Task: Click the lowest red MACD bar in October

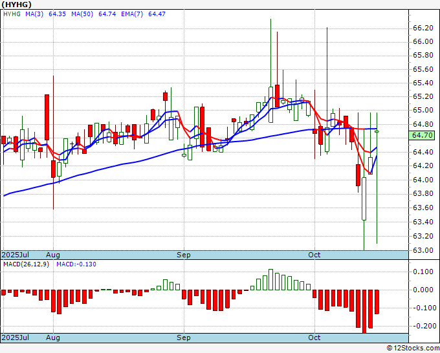Action: [x=364, y=312]
